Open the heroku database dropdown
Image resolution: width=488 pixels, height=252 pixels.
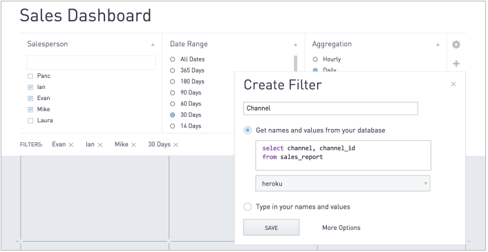click(343, 184)
